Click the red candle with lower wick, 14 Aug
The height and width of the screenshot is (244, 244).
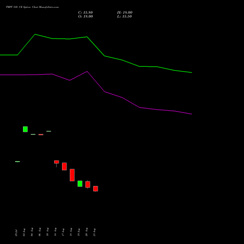[x=57, y=162]
